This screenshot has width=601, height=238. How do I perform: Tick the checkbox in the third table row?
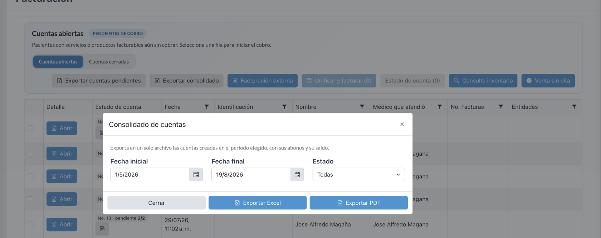coord(31,176)
